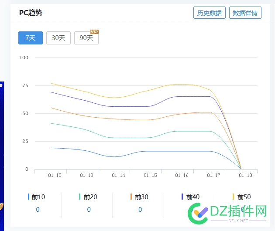Click the 01-16 date axis label
This screenshot has height=231, width=275.
182,175
